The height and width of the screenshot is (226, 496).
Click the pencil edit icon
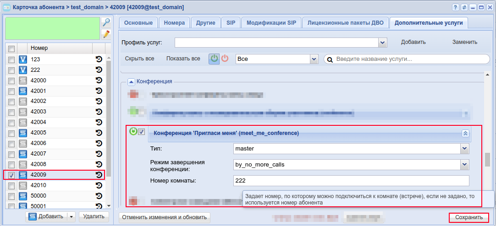(x=106, y=34)
